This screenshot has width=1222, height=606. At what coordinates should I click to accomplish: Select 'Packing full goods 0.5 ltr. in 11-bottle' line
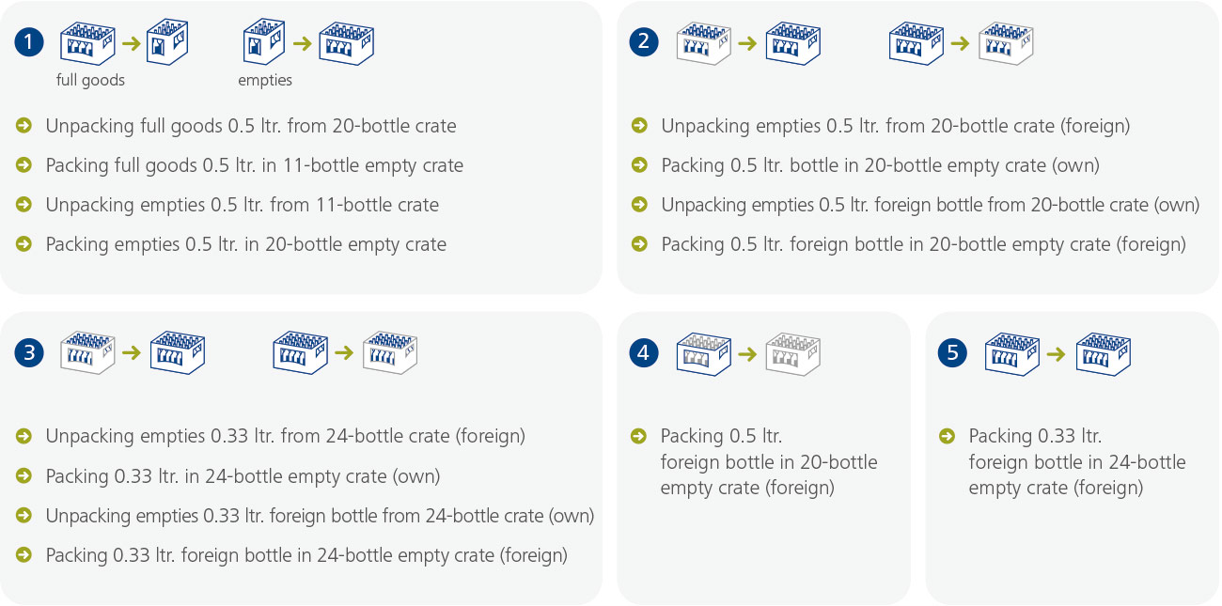point(255,165)
